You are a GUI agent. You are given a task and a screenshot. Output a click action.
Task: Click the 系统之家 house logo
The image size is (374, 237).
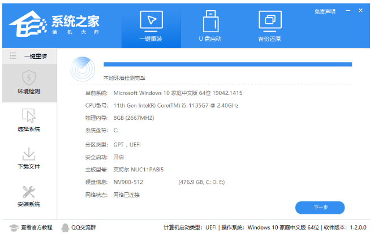(28, 24)
